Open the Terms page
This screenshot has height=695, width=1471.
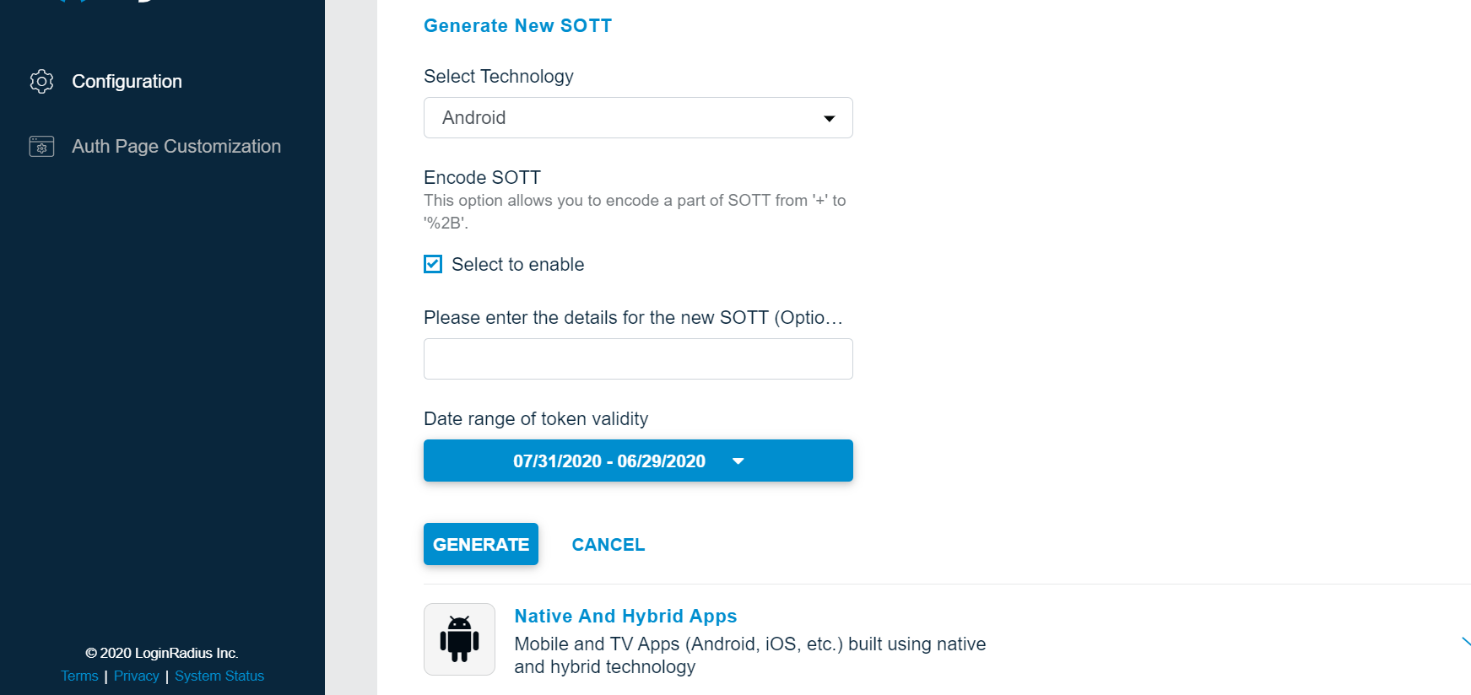pos(78,676)
